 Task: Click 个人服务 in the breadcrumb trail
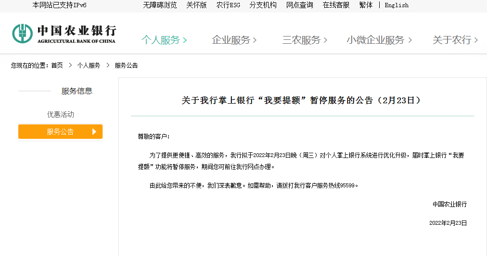[89, 65]
